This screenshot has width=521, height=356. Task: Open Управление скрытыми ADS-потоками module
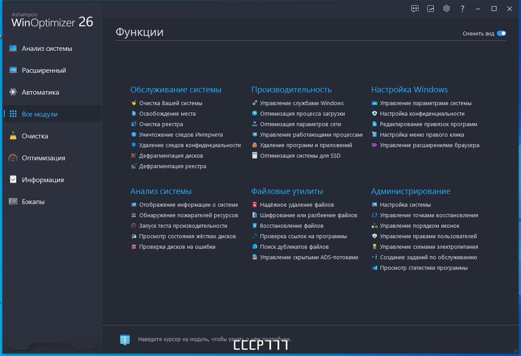point(309,257)
